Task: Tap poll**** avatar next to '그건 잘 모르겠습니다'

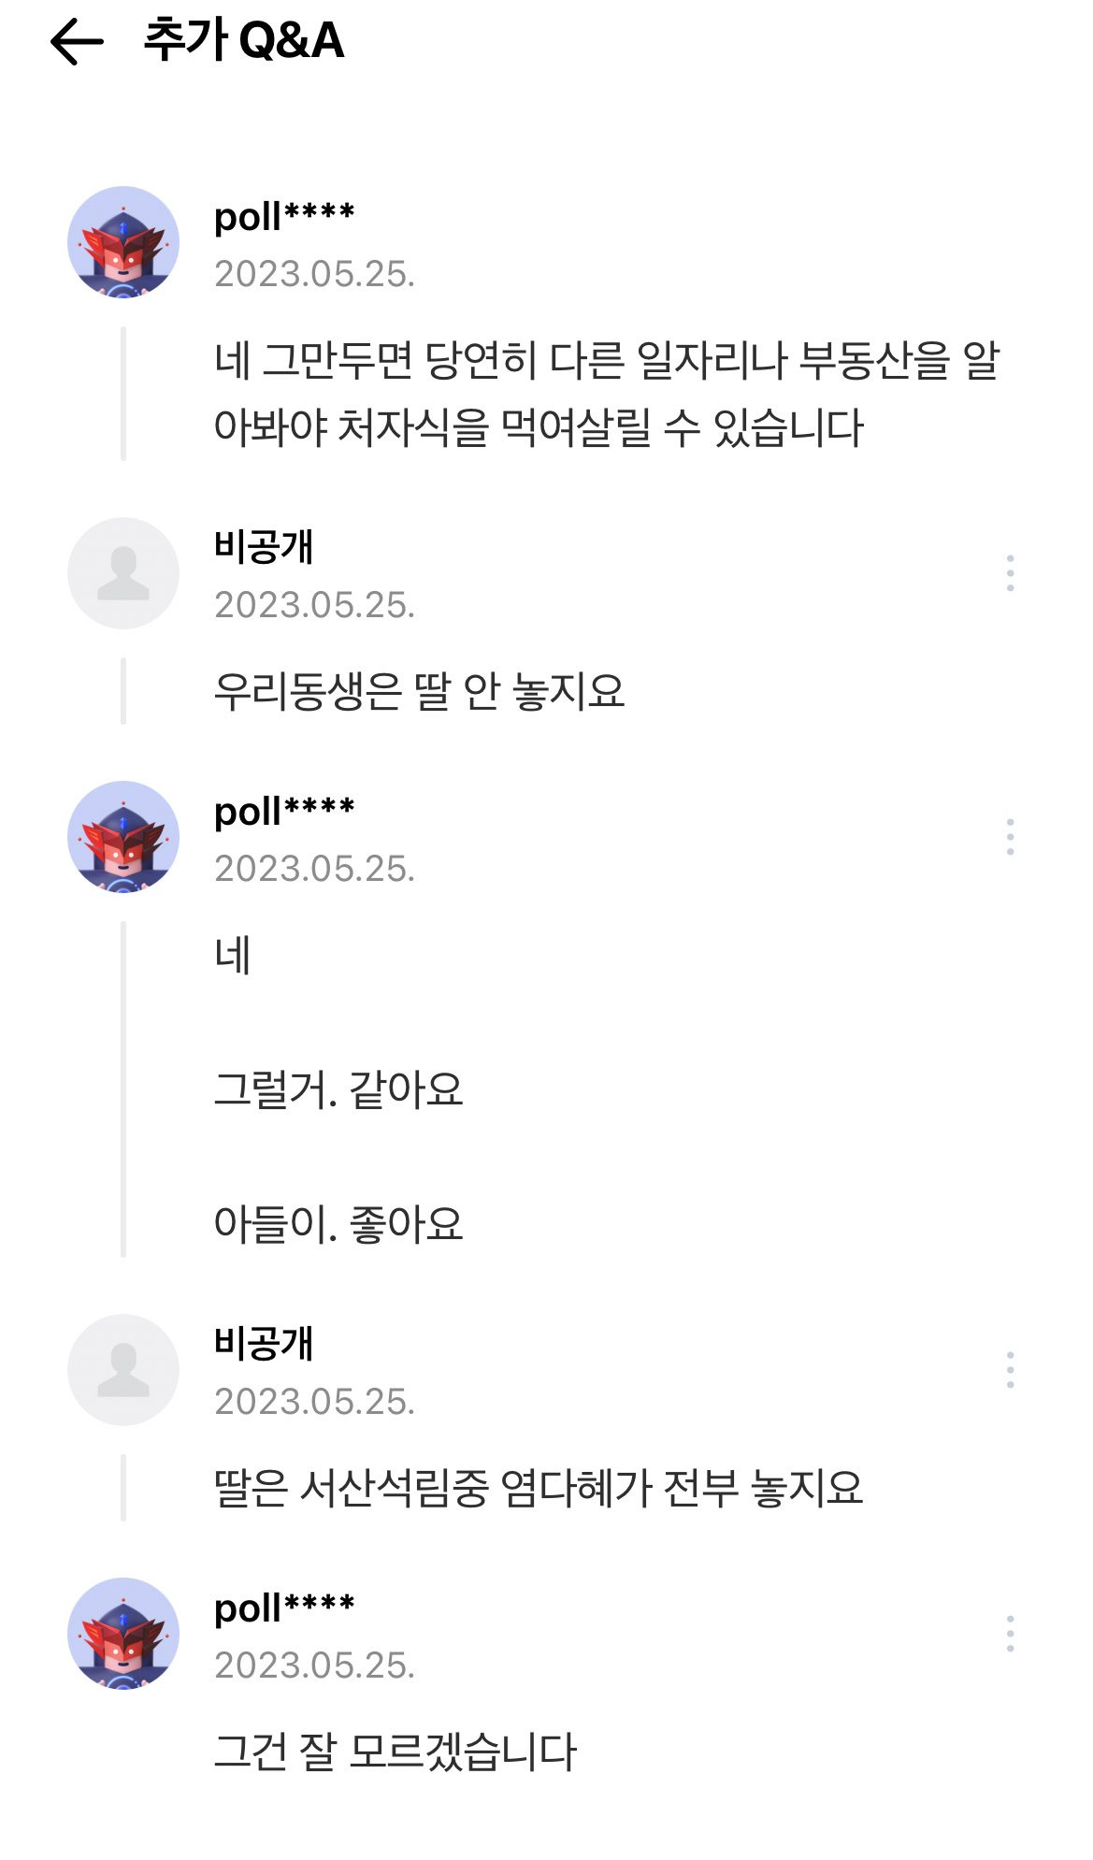Action: pos(123,1634)
